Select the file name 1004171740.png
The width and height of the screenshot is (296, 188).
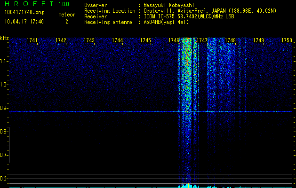click(x=24, y=13)
